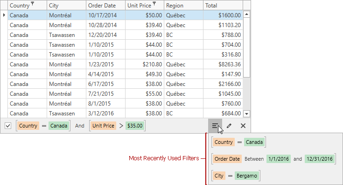Select the cell with date 6/17/2015

(x=105, y=84)
